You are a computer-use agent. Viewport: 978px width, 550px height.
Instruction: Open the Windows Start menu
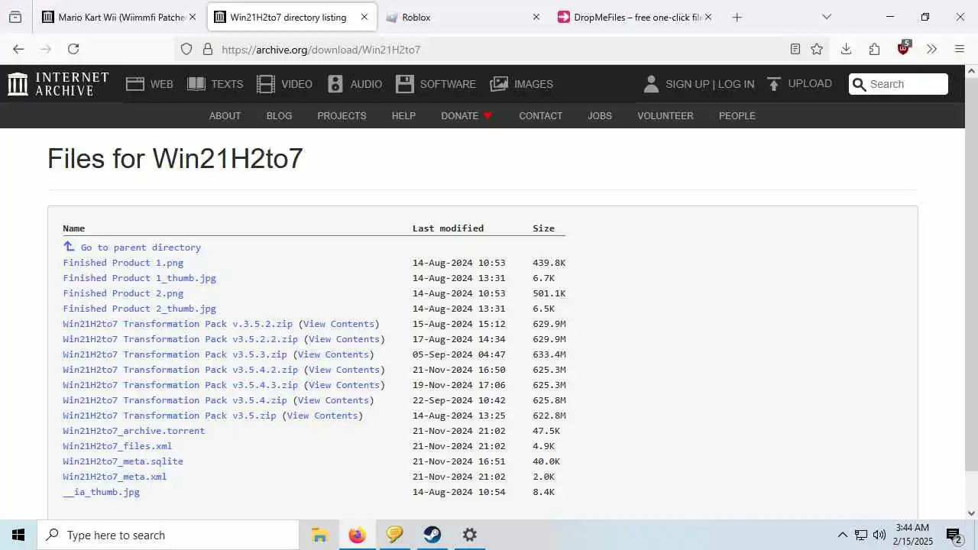[x=18, y=535]
